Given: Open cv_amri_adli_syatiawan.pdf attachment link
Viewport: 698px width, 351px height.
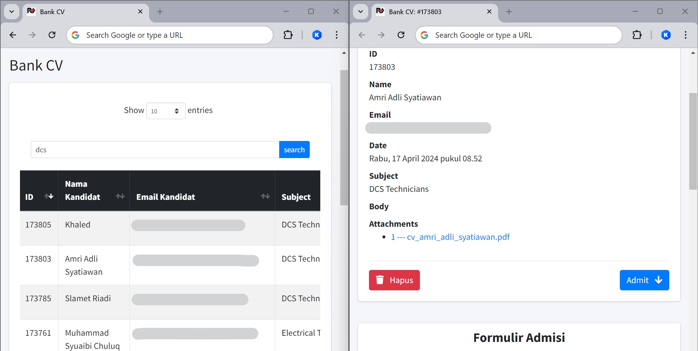Looking at the screenshot, I should (x=450, y=237).
